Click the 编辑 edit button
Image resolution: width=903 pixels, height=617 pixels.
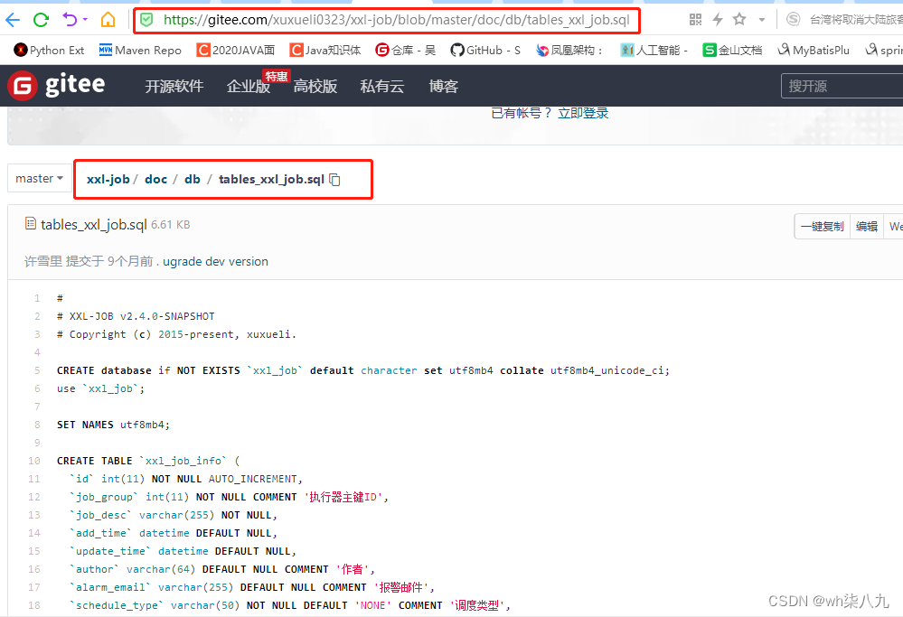tap(866, 226)
